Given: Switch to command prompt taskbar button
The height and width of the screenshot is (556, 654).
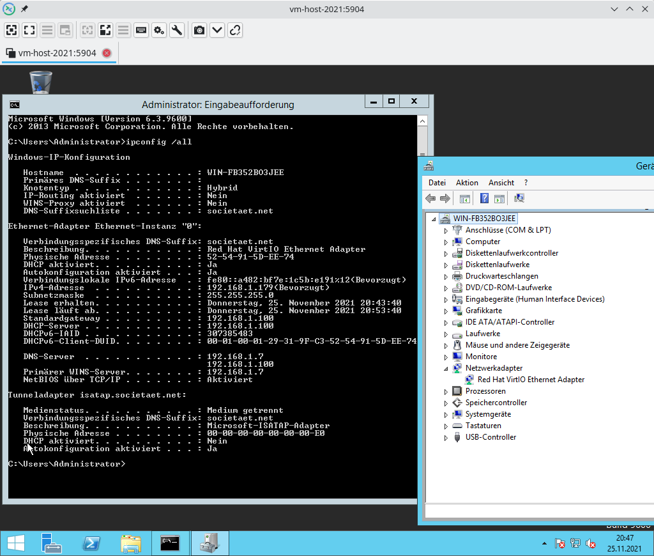Looking at the screenshot, I should pyautogui.click(x=170, y=543).
